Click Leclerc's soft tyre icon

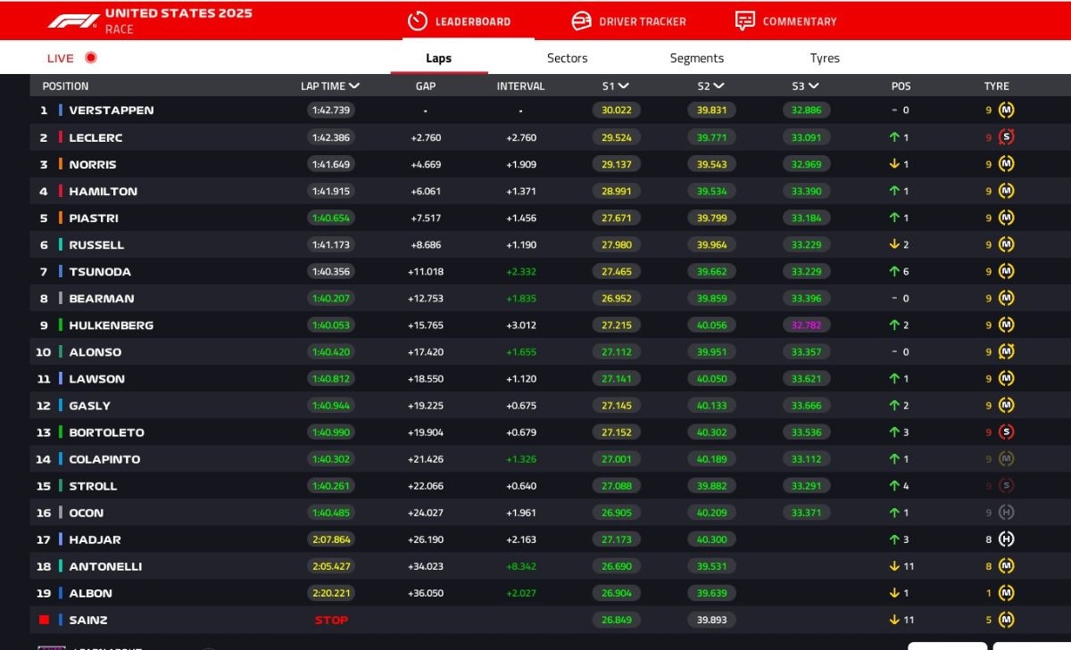point(1006,137)
